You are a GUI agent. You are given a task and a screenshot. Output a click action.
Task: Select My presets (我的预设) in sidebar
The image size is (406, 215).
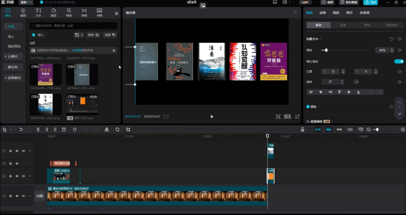click(x=14, y=46)
